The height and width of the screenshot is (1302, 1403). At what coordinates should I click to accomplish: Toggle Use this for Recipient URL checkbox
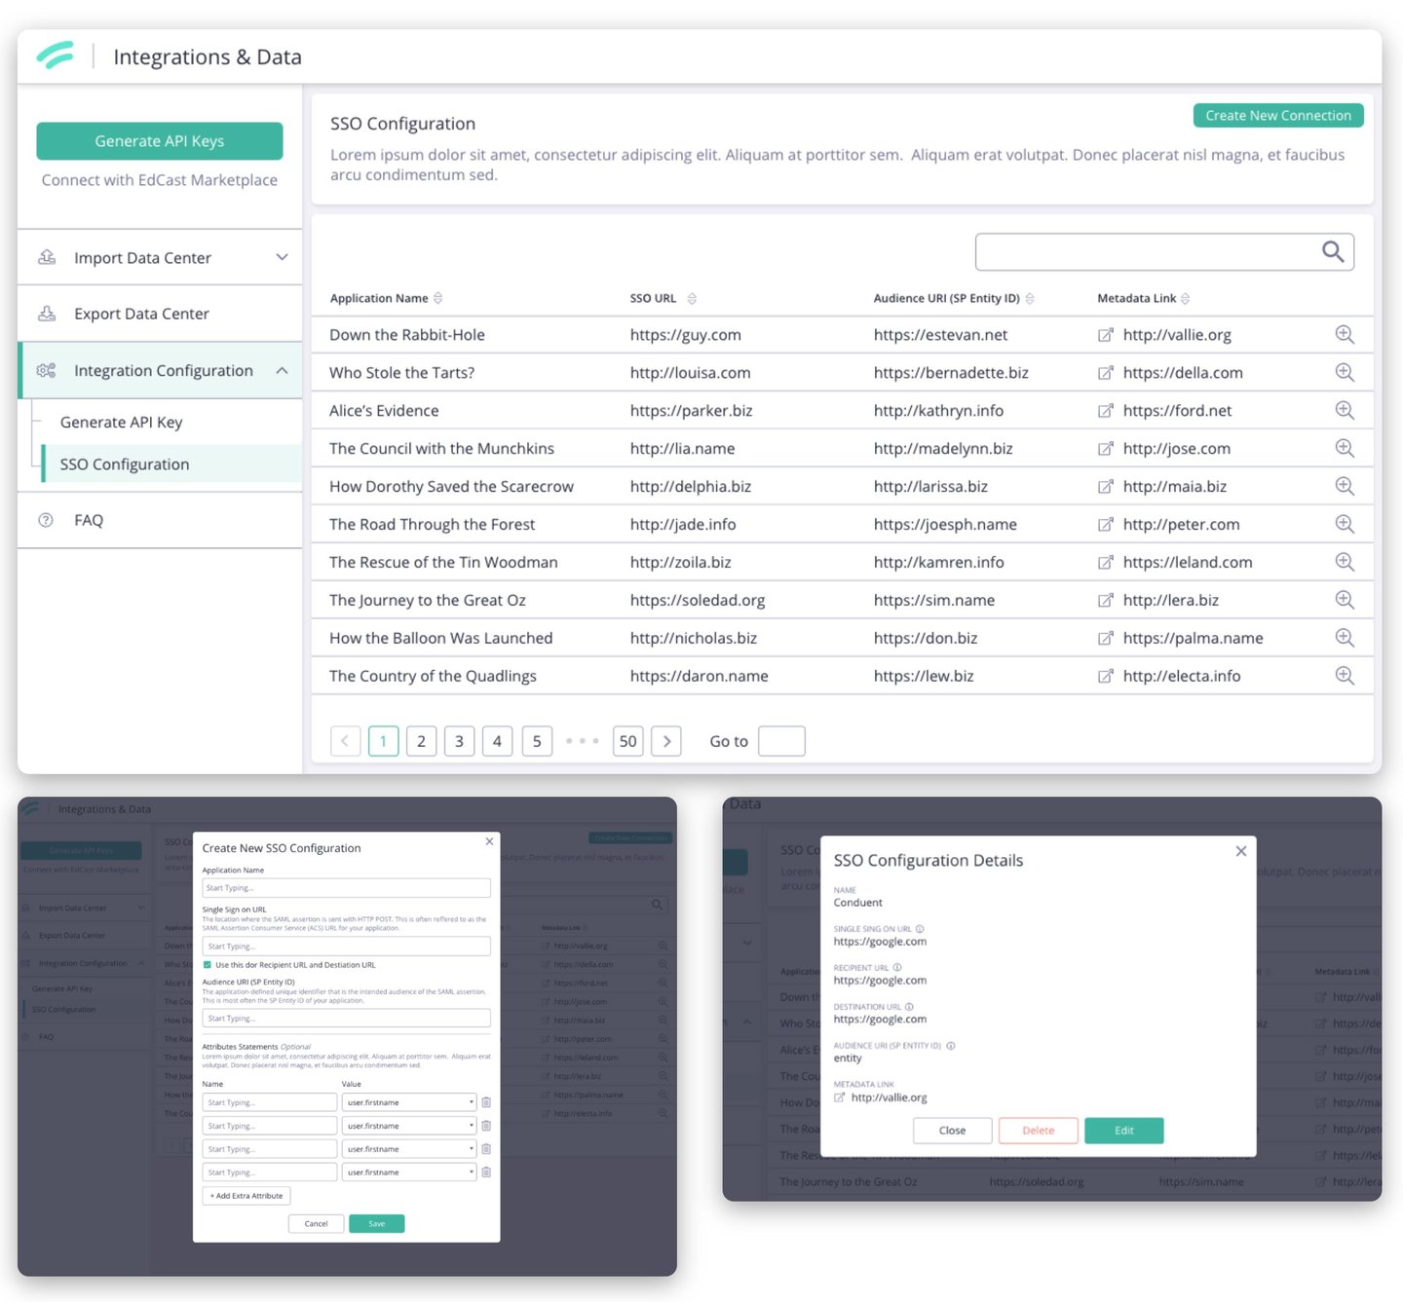click(207, 965)
